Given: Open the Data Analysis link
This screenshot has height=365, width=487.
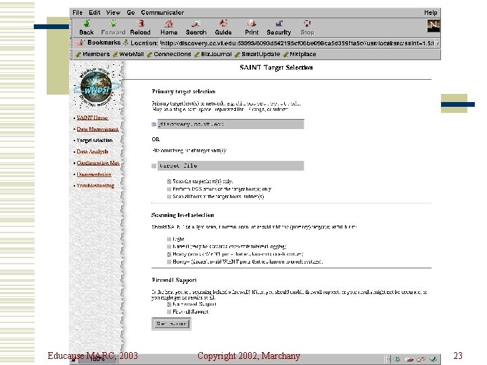Looking at the screenshot, I should pos(92,151).
